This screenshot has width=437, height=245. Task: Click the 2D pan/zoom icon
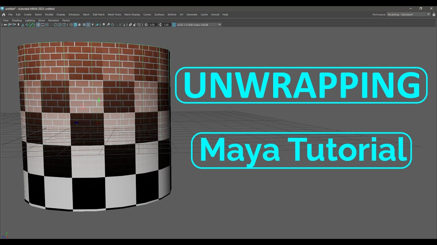coord(27,24)
